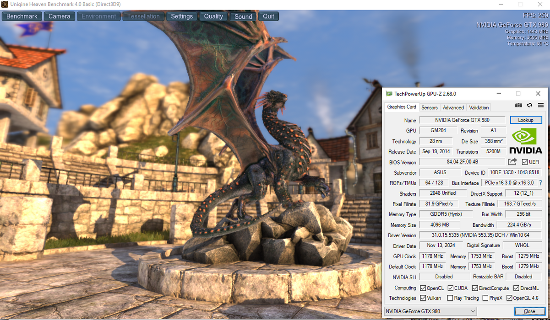The image size is (550, 320).
Task: Open the Camera menu in Heaven
Action: pyautogui.click(x=60, y=16)
